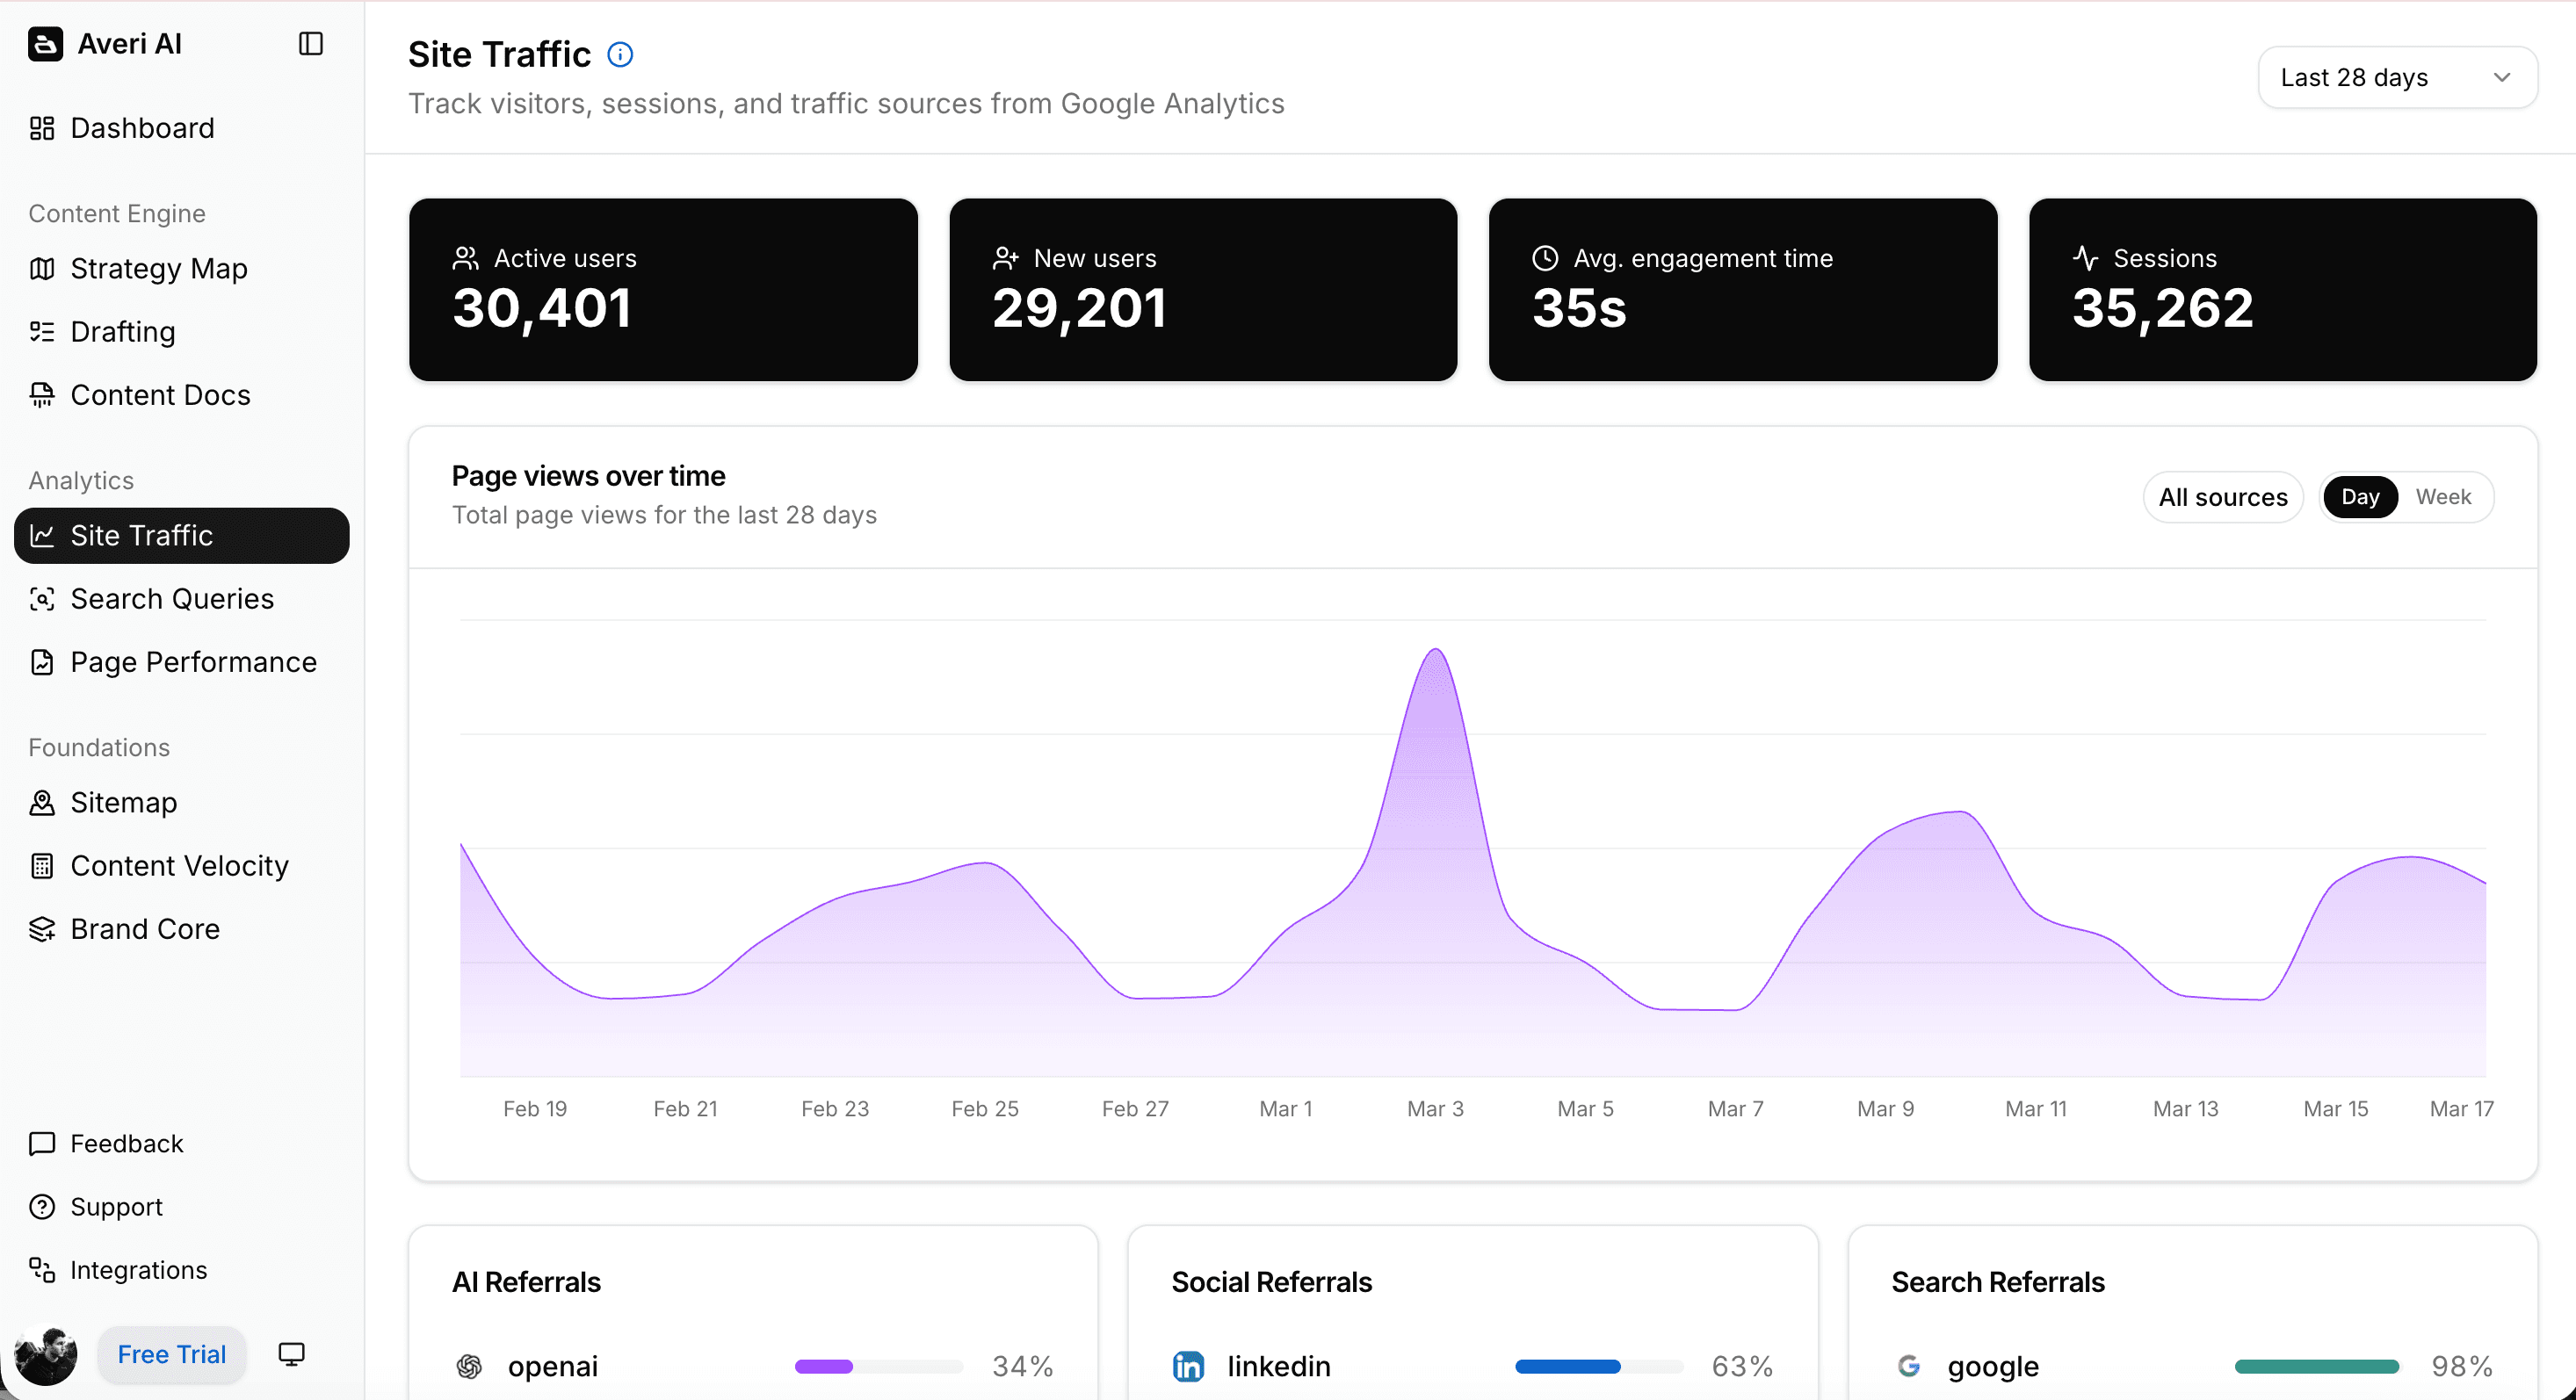The height and width of the screenshot is (1400, 2576).
Task: Click the monitor icon beside Free Trial
Action: 291,1354
